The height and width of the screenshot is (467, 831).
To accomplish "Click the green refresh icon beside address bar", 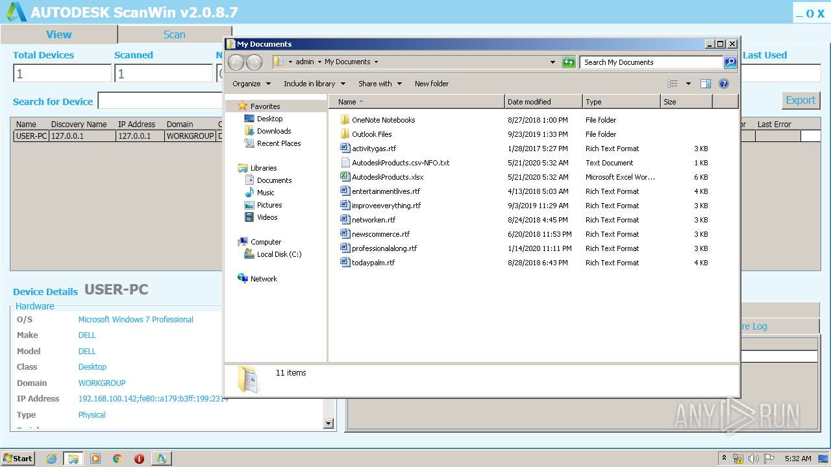I will (569, 62).
